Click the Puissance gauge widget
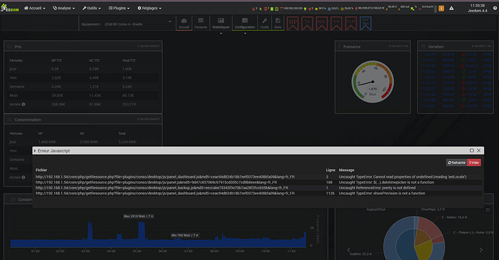Image resolution: width=499 pixels, height=260 pixels. [x=372, y=82]
